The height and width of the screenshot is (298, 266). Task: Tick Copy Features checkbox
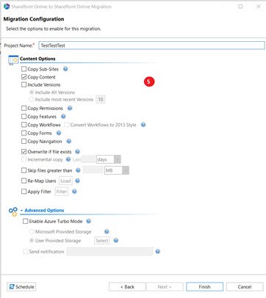click(24, 117)
